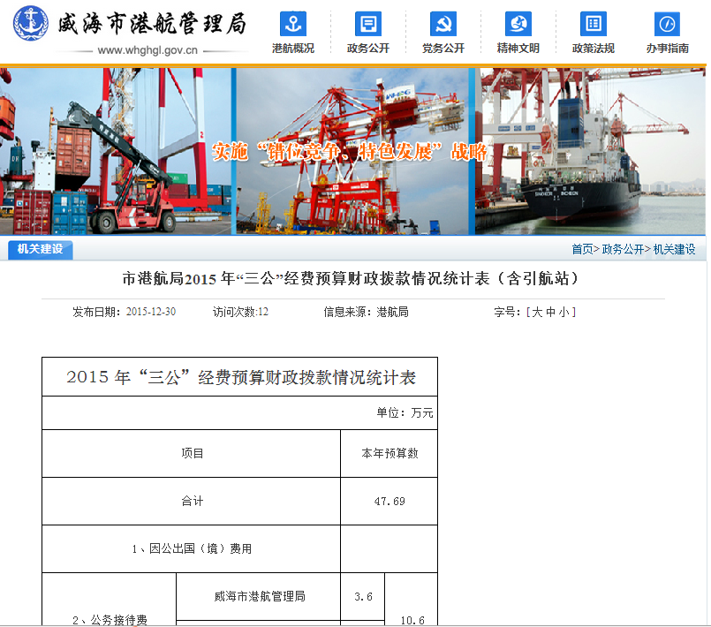
Task: Open the 政策法规 document icon
Action: (593, 24)
